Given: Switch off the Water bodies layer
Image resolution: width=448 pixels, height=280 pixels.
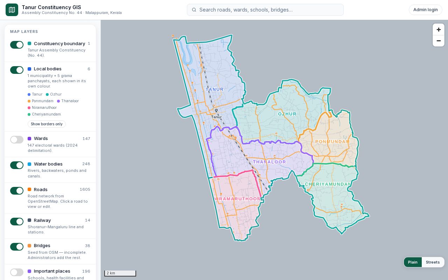Looking at the screenshot, I should (17, 165).
